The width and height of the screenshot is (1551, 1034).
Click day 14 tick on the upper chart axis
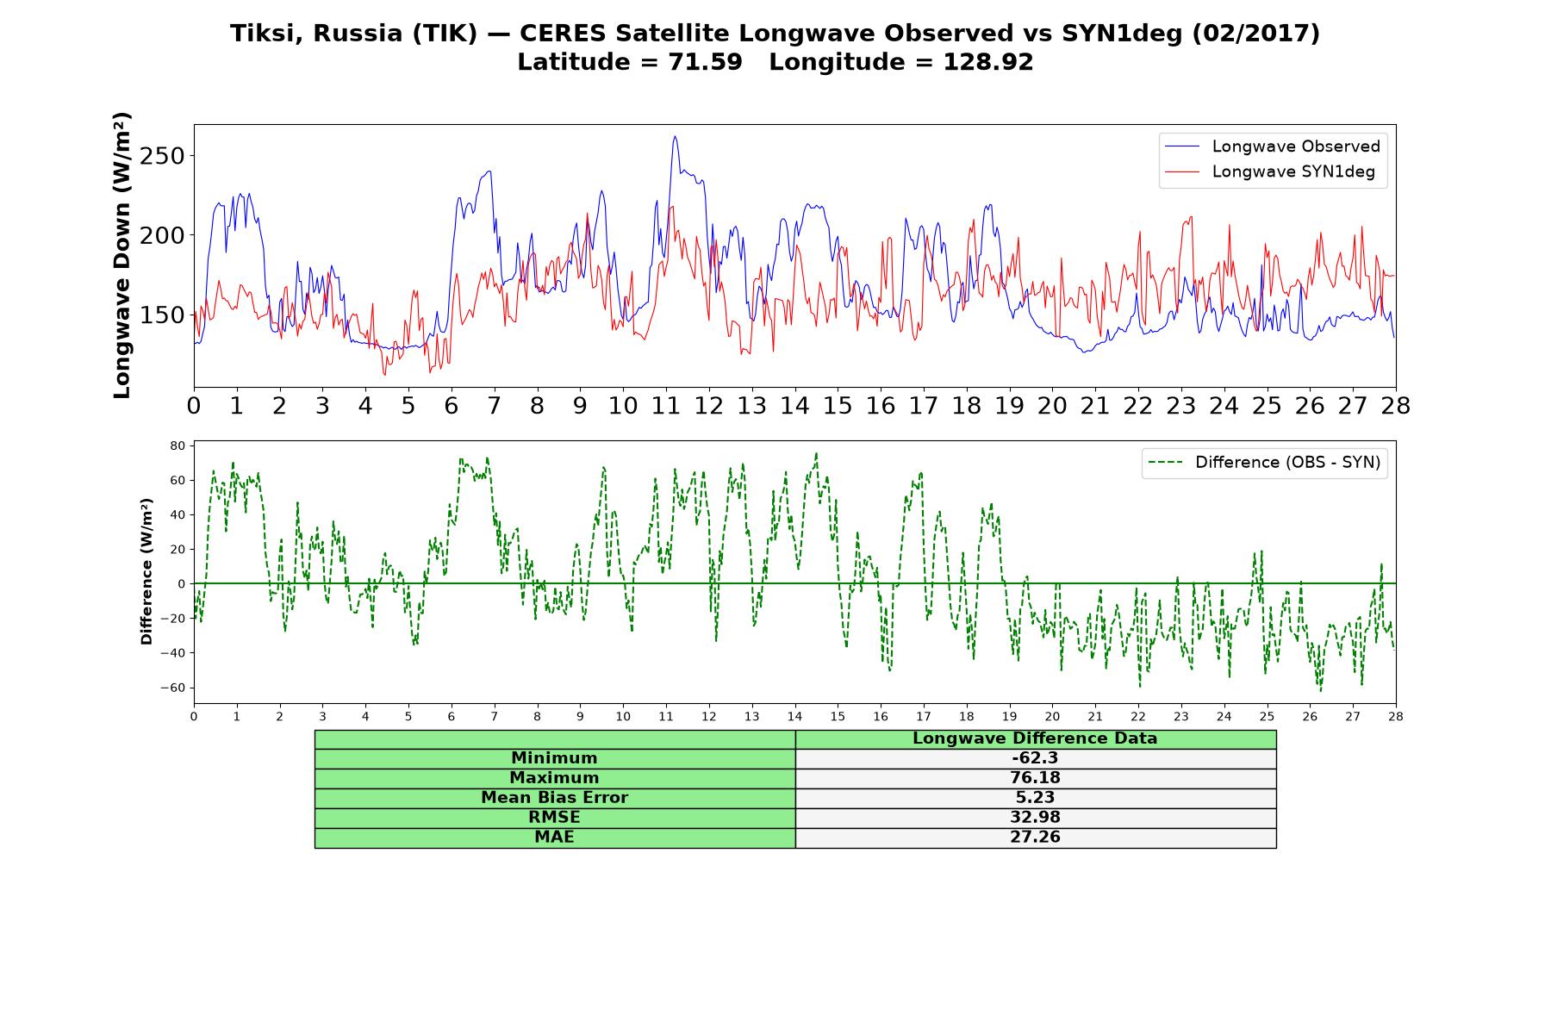[x=794, y=406]
